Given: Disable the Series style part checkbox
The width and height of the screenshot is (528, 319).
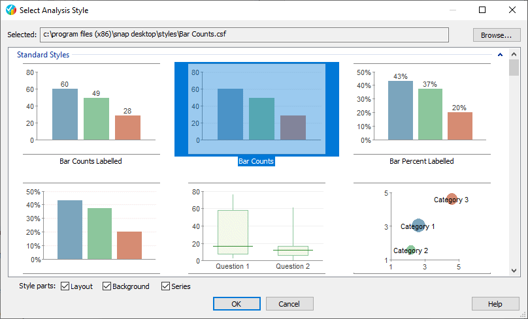Looking at the screenshot, I should 165,286.
